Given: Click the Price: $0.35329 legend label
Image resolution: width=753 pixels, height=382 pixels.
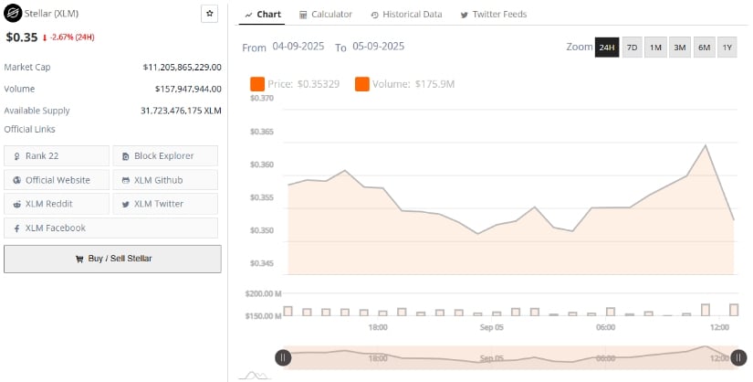Looking at the screenshot, I should 304,84.
